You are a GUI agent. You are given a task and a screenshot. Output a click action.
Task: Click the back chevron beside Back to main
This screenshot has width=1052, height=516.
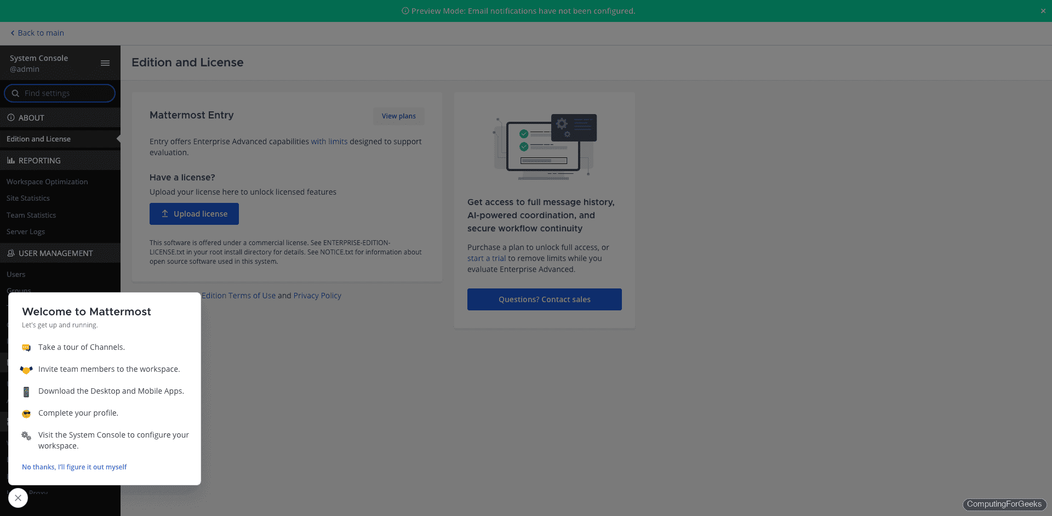point(12,33)
